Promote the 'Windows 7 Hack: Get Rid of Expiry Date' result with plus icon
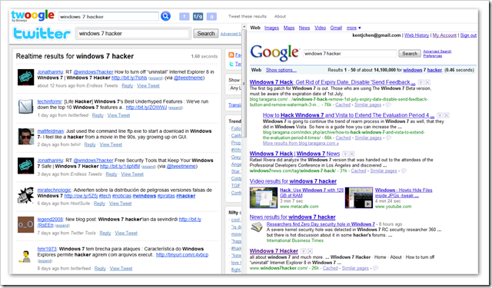This screenshot has width=492, height=288. (x=421, y=82)
